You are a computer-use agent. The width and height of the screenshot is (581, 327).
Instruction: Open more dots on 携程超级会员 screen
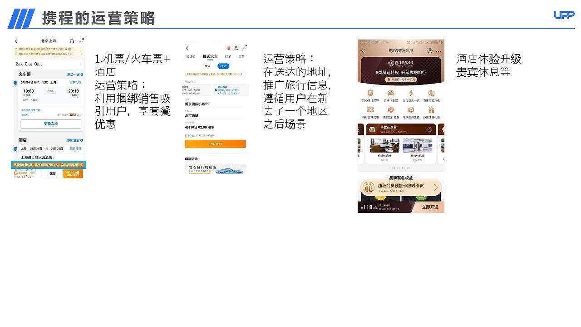tap(438, 51)
